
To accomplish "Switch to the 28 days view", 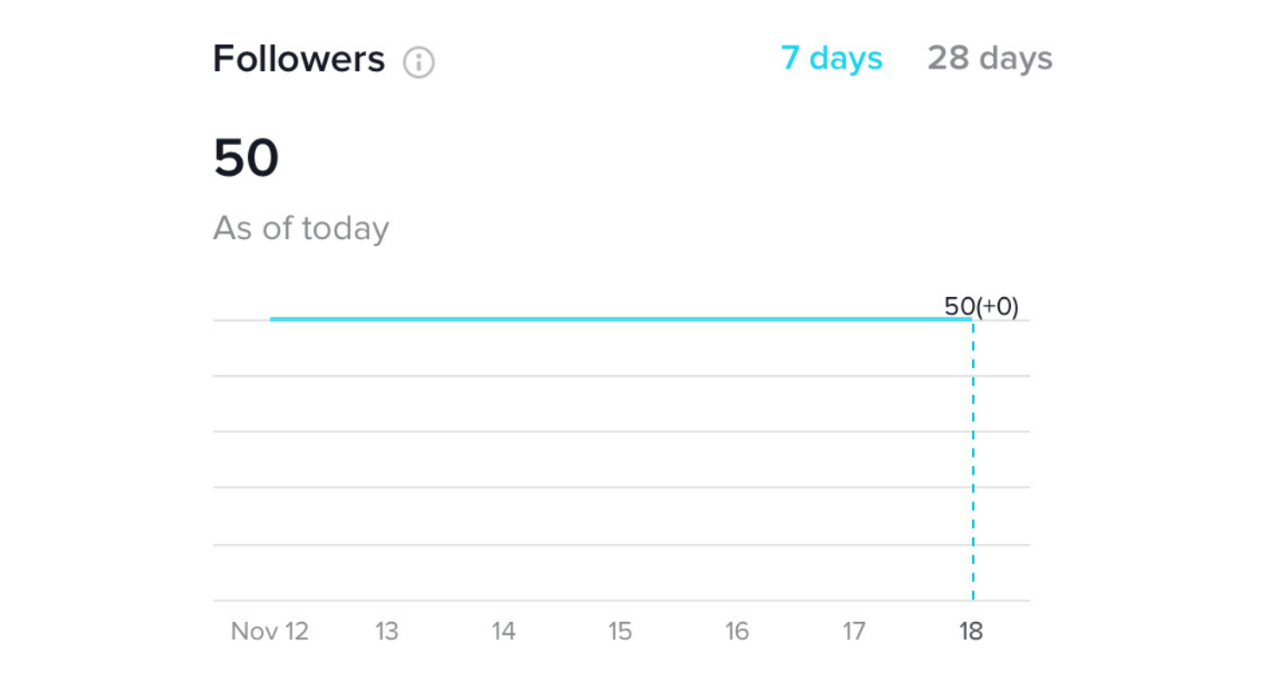I will [989, 59].
